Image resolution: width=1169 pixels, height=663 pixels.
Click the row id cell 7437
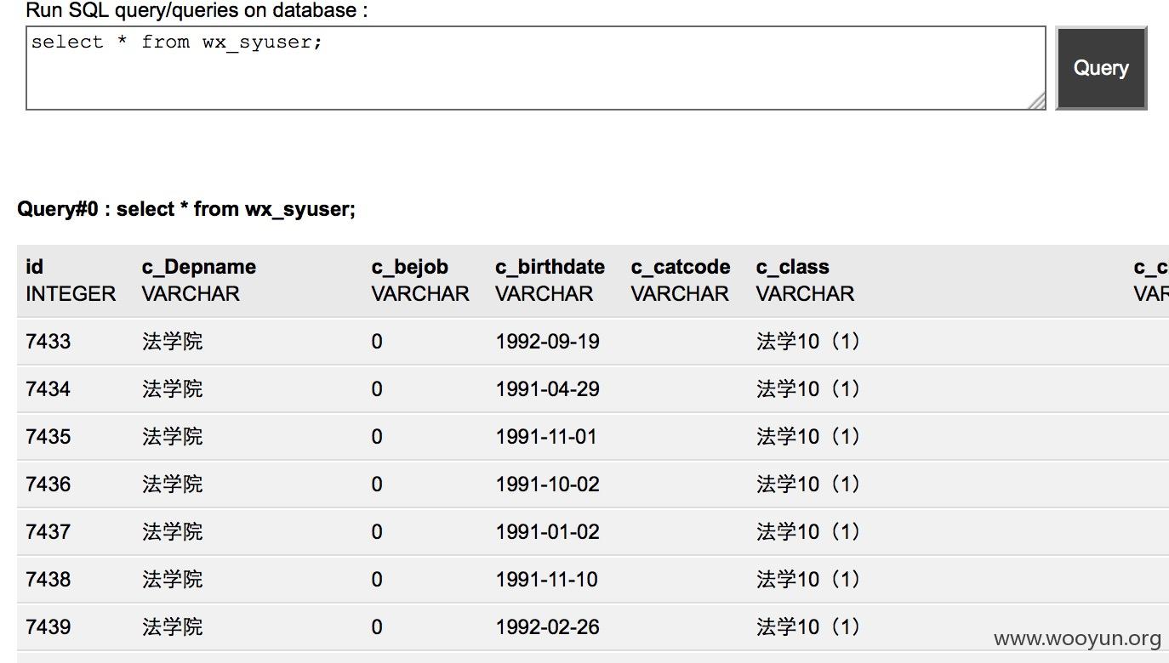[x=48, y=532]
